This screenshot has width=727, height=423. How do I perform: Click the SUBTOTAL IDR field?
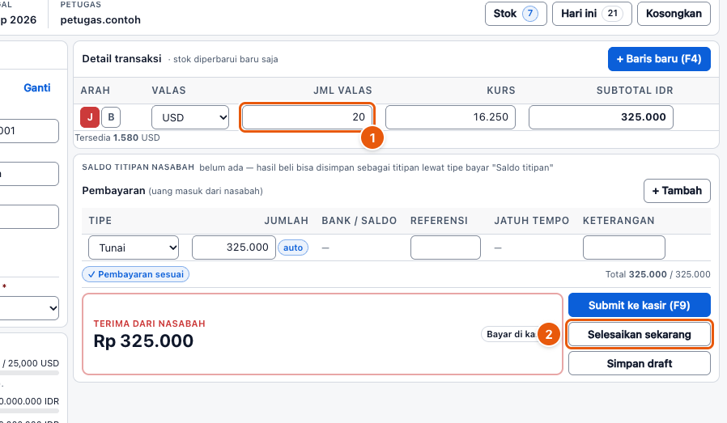(601, 117)
